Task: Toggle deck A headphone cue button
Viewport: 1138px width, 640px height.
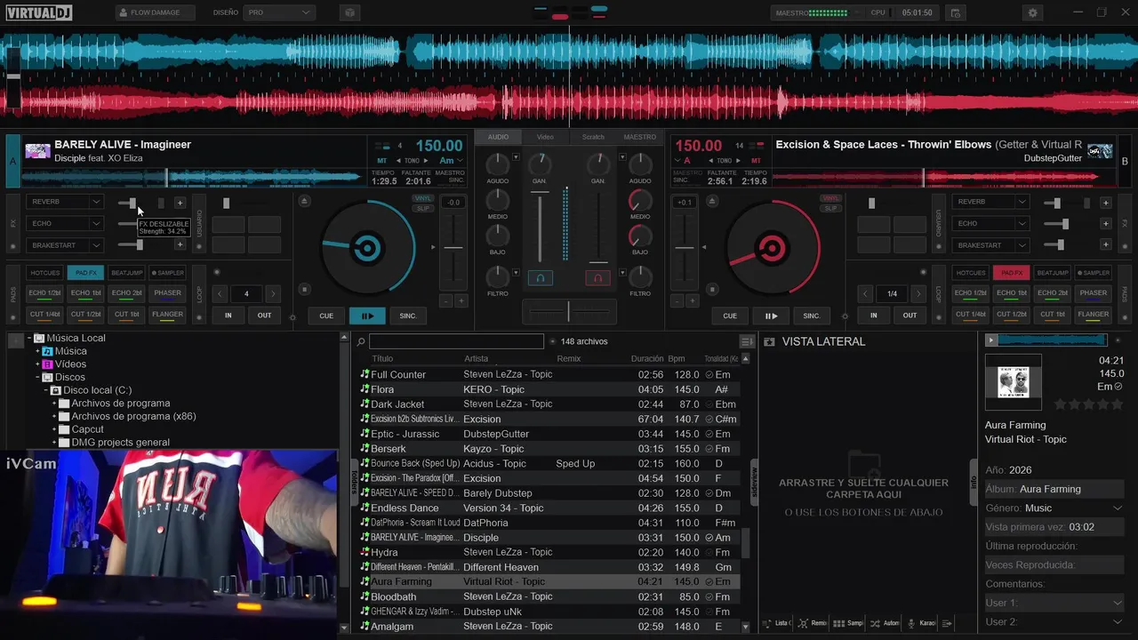Action: tap(540, 278)
